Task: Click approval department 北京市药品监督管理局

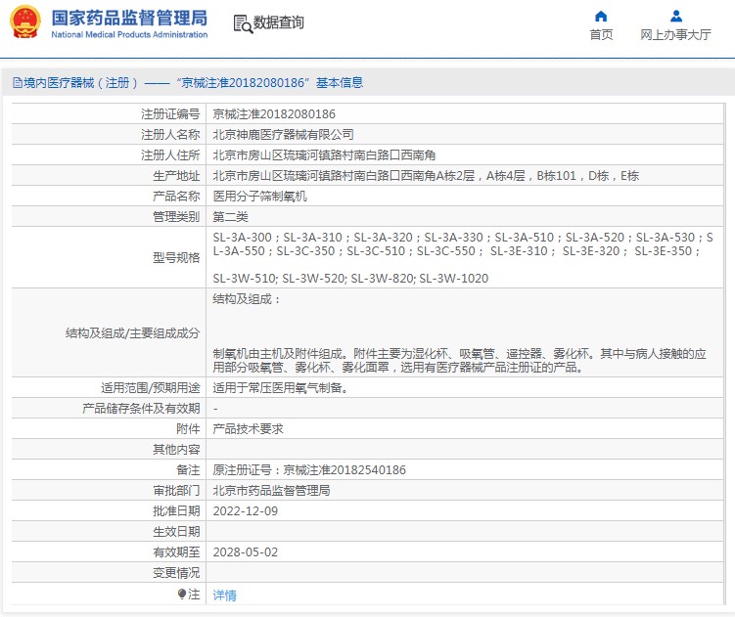Action: pyautogui.click(x=271, y=491)
